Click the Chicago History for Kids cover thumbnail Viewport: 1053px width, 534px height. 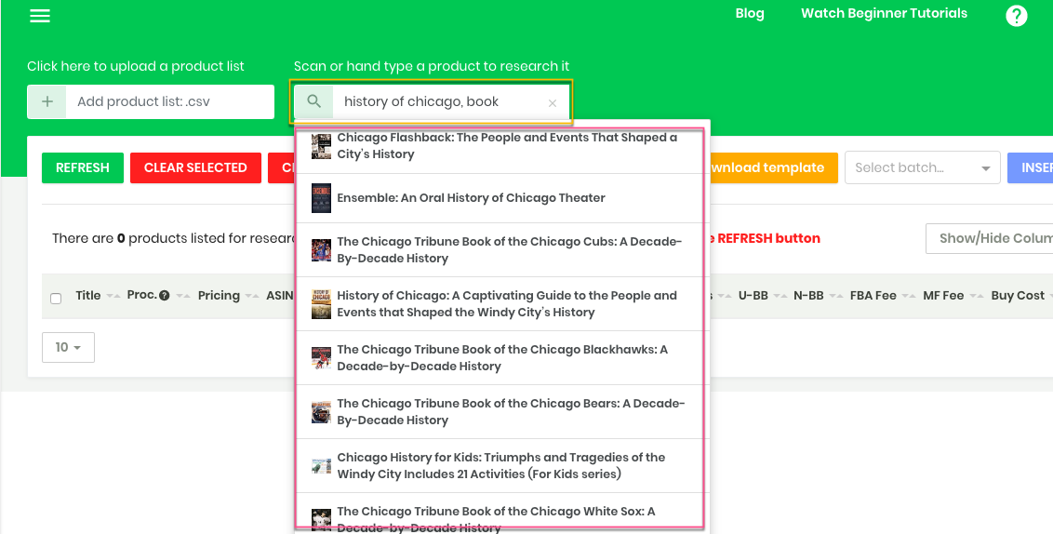(321, 465)
